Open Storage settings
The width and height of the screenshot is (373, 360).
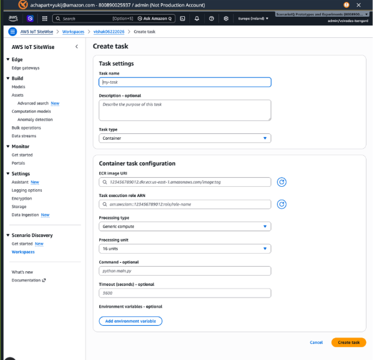tap(19, 207)
